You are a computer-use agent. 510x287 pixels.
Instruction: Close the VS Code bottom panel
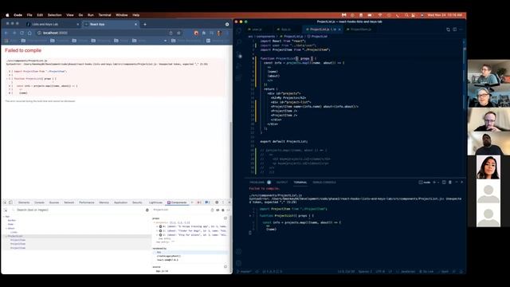[x=462, y=183]
